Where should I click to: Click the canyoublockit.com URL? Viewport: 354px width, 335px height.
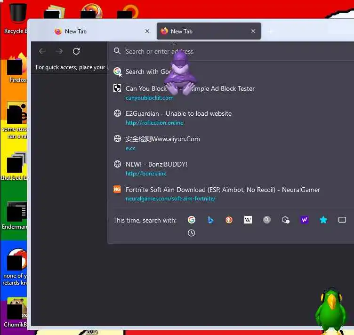click(x=149, y=98)
